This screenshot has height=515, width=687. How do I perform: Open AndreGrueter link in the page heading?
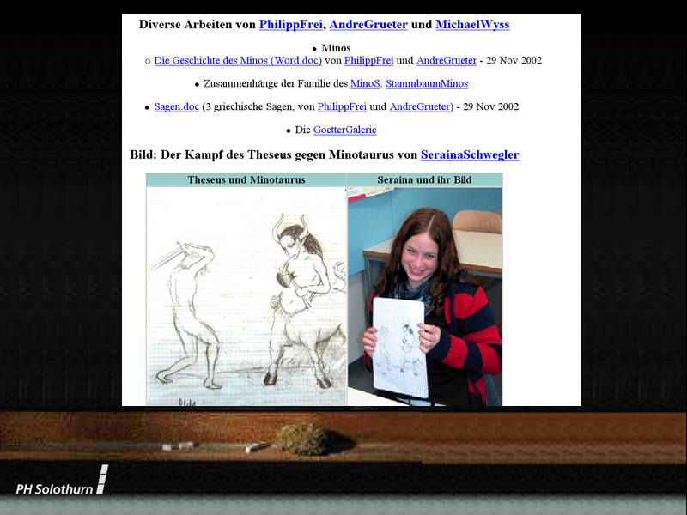point(368,25)
